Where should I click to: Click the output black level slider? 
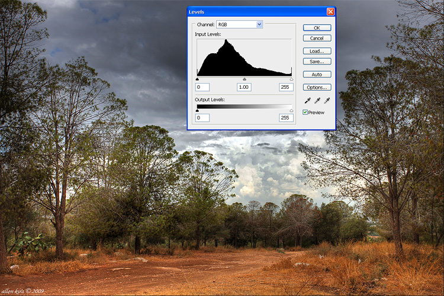tap(197, 110)
